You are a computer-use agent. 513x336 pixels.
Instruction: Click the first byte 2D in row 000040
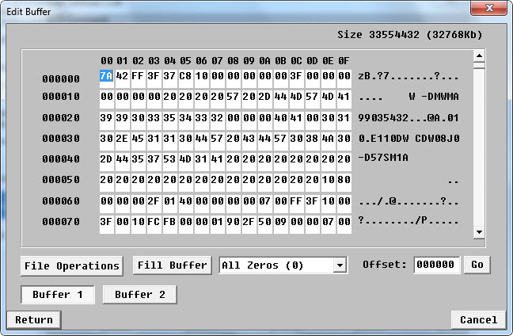point(107,158)
